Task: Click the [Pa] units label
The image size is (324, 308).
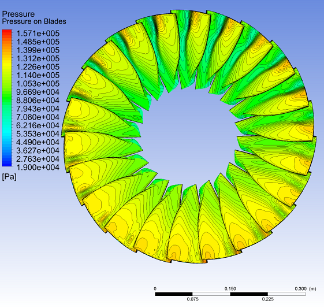Action: 9,177
